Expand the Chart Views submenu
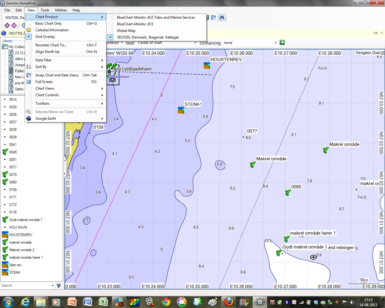This screenshot has width=385, height=308. click(66, 88)
